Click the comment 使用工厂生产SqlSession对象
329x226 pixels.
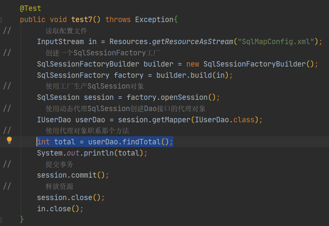[95, 86]
